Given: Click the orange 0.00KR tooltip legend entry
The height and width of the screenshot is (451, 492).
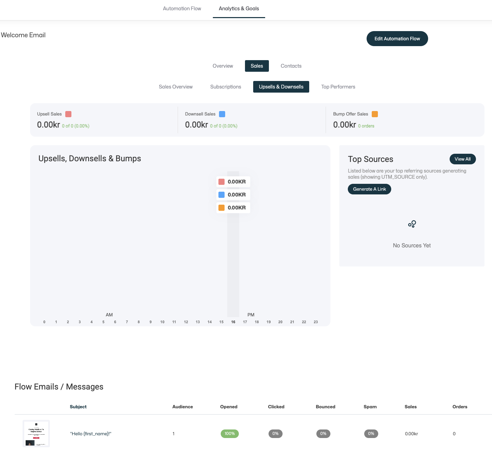Looking at the screenshot, I should click(233, 208).
